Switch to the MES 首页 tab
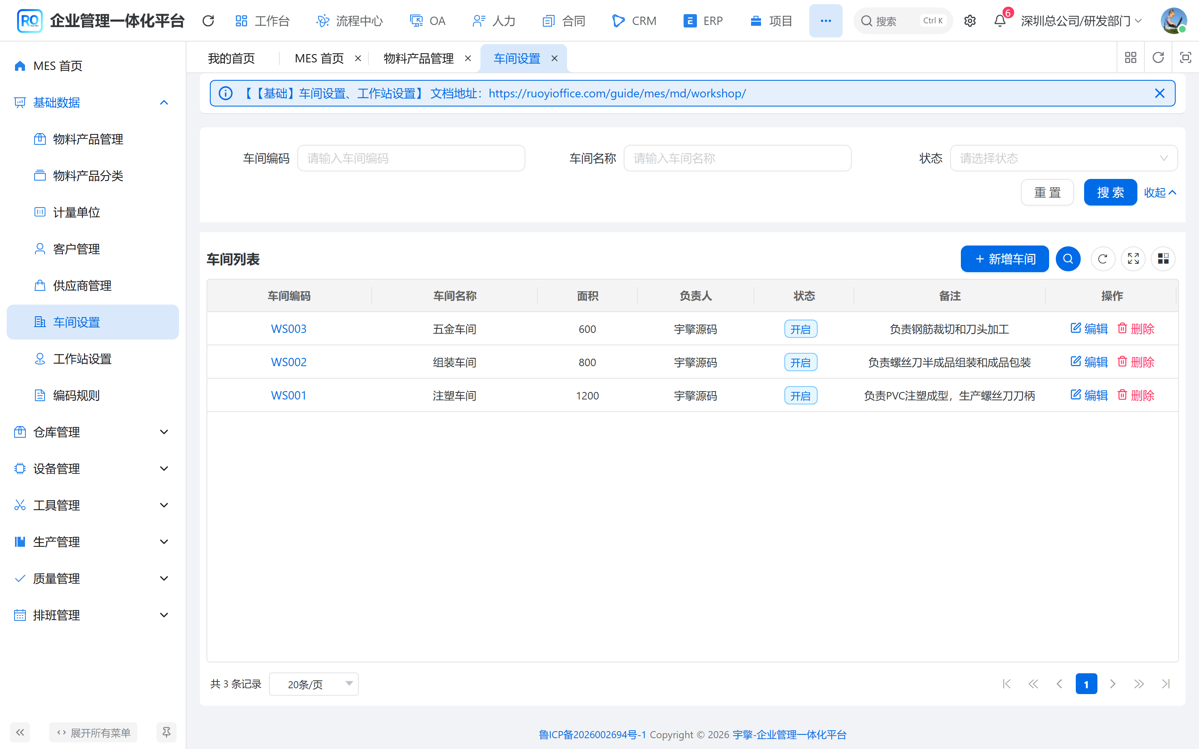 point(319,58)
